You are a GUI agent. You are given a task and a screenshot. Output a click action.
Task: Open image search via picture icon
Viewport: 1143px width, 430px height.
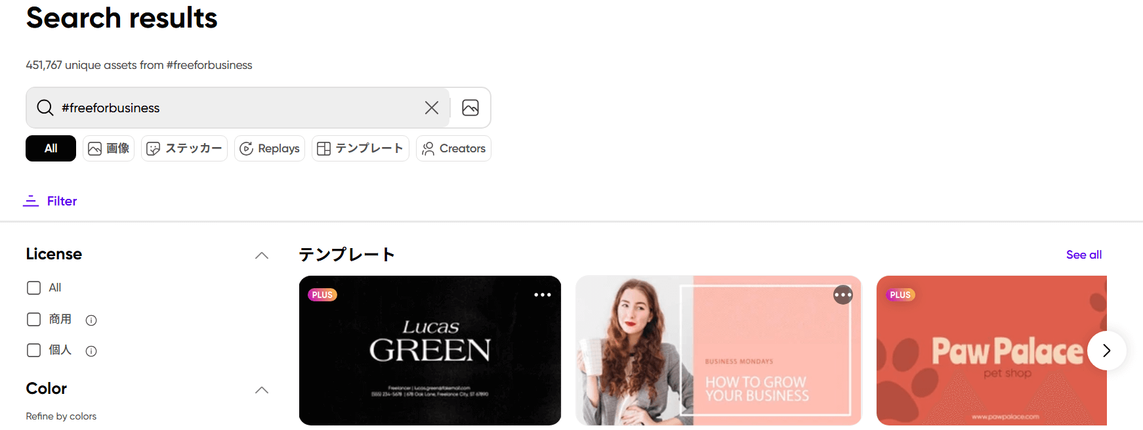(x=470, y=108)
